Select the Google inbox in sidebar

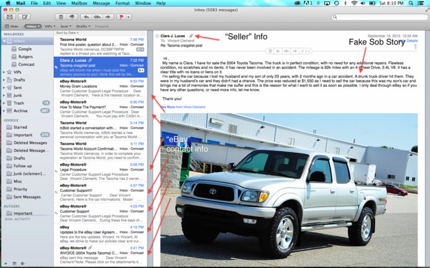[25, 49]
